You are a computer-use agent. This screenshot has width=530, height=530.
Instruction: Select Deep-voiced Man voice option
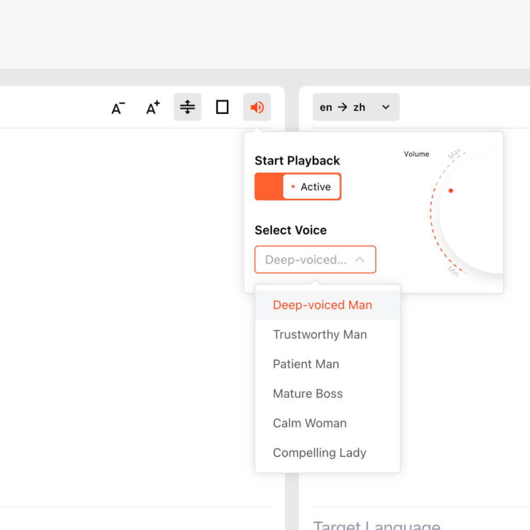(322, 305)
